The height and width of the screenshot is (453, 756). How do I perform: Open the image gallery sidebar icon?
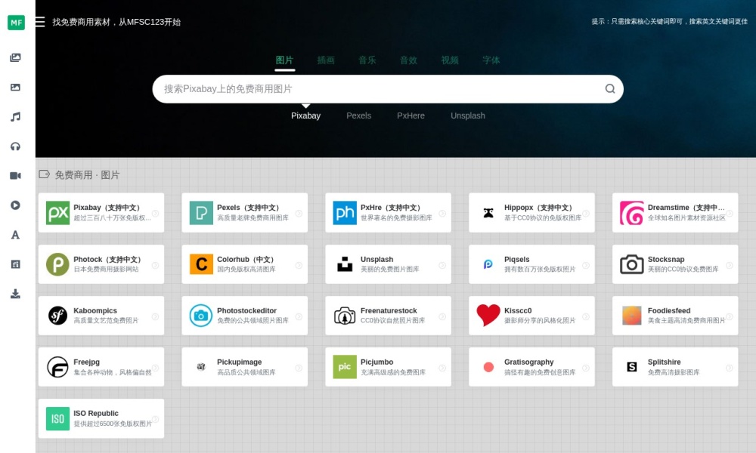(15, 58)
